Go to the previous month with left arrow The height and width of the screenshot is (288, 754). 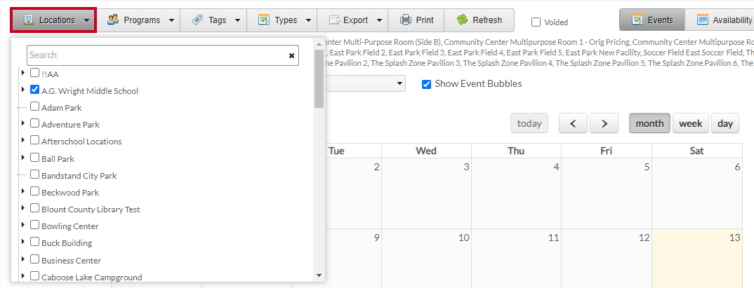coord(573,123)
